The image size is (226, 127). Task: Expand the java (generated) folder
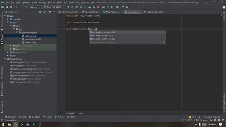pyautogui.click(x=8, y=52)
